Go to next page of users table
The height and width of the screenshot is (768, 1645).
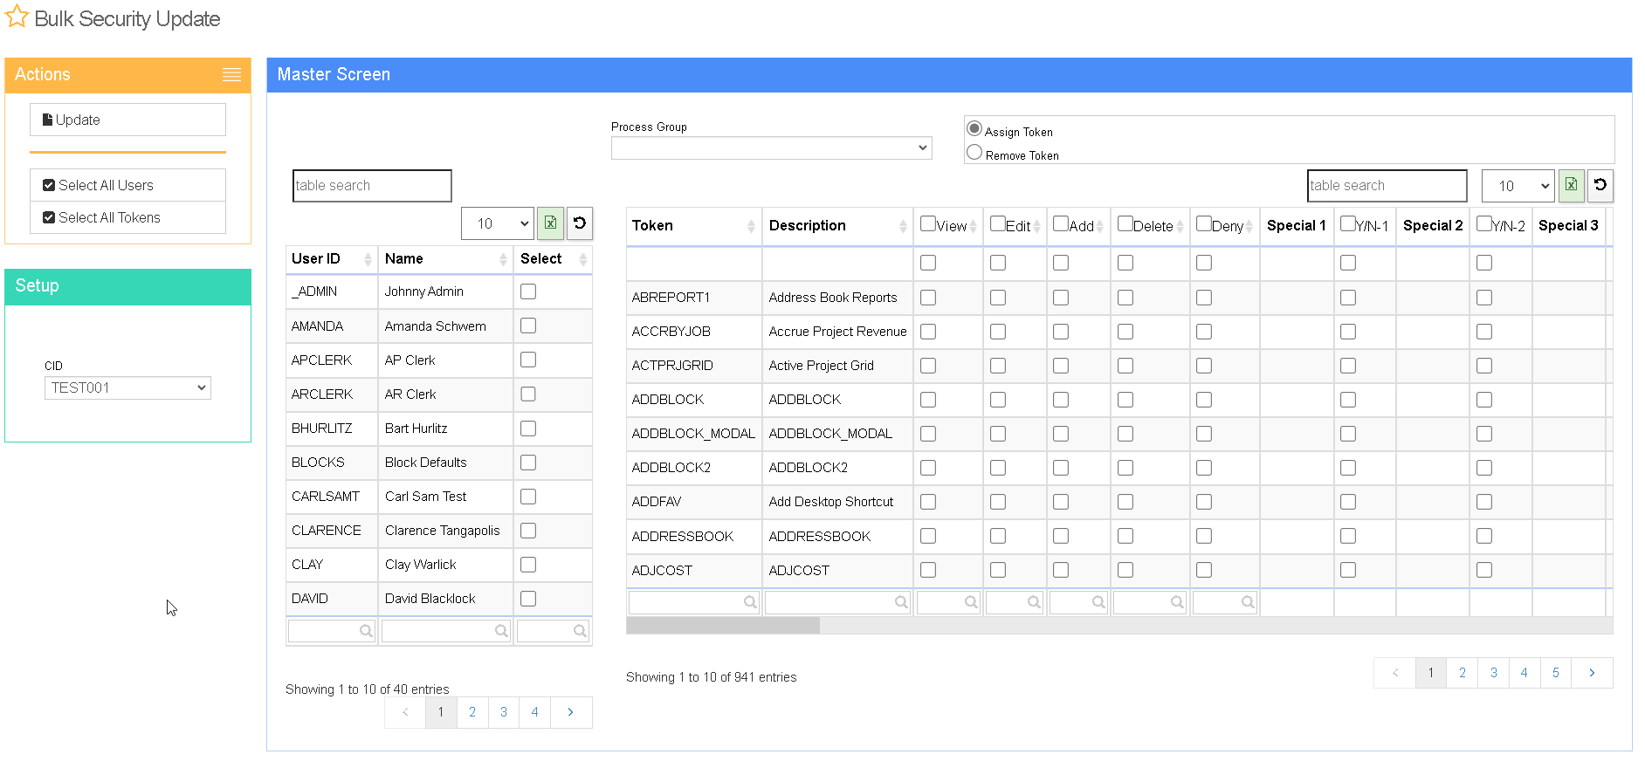click(x=571, y=712)
